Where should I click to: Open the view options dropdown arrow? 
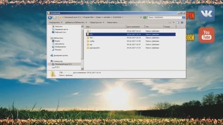coord(174,23)
